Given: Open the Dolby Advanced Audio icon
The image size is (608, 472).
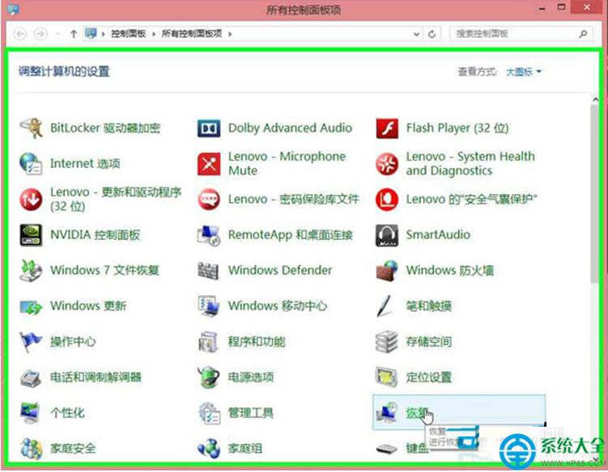Looking at the screenshot, I should [209, 129].
